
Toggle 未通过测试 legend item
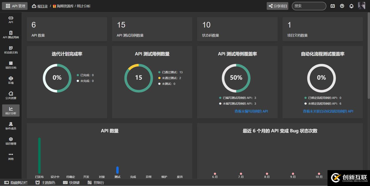tap(170, 78)
